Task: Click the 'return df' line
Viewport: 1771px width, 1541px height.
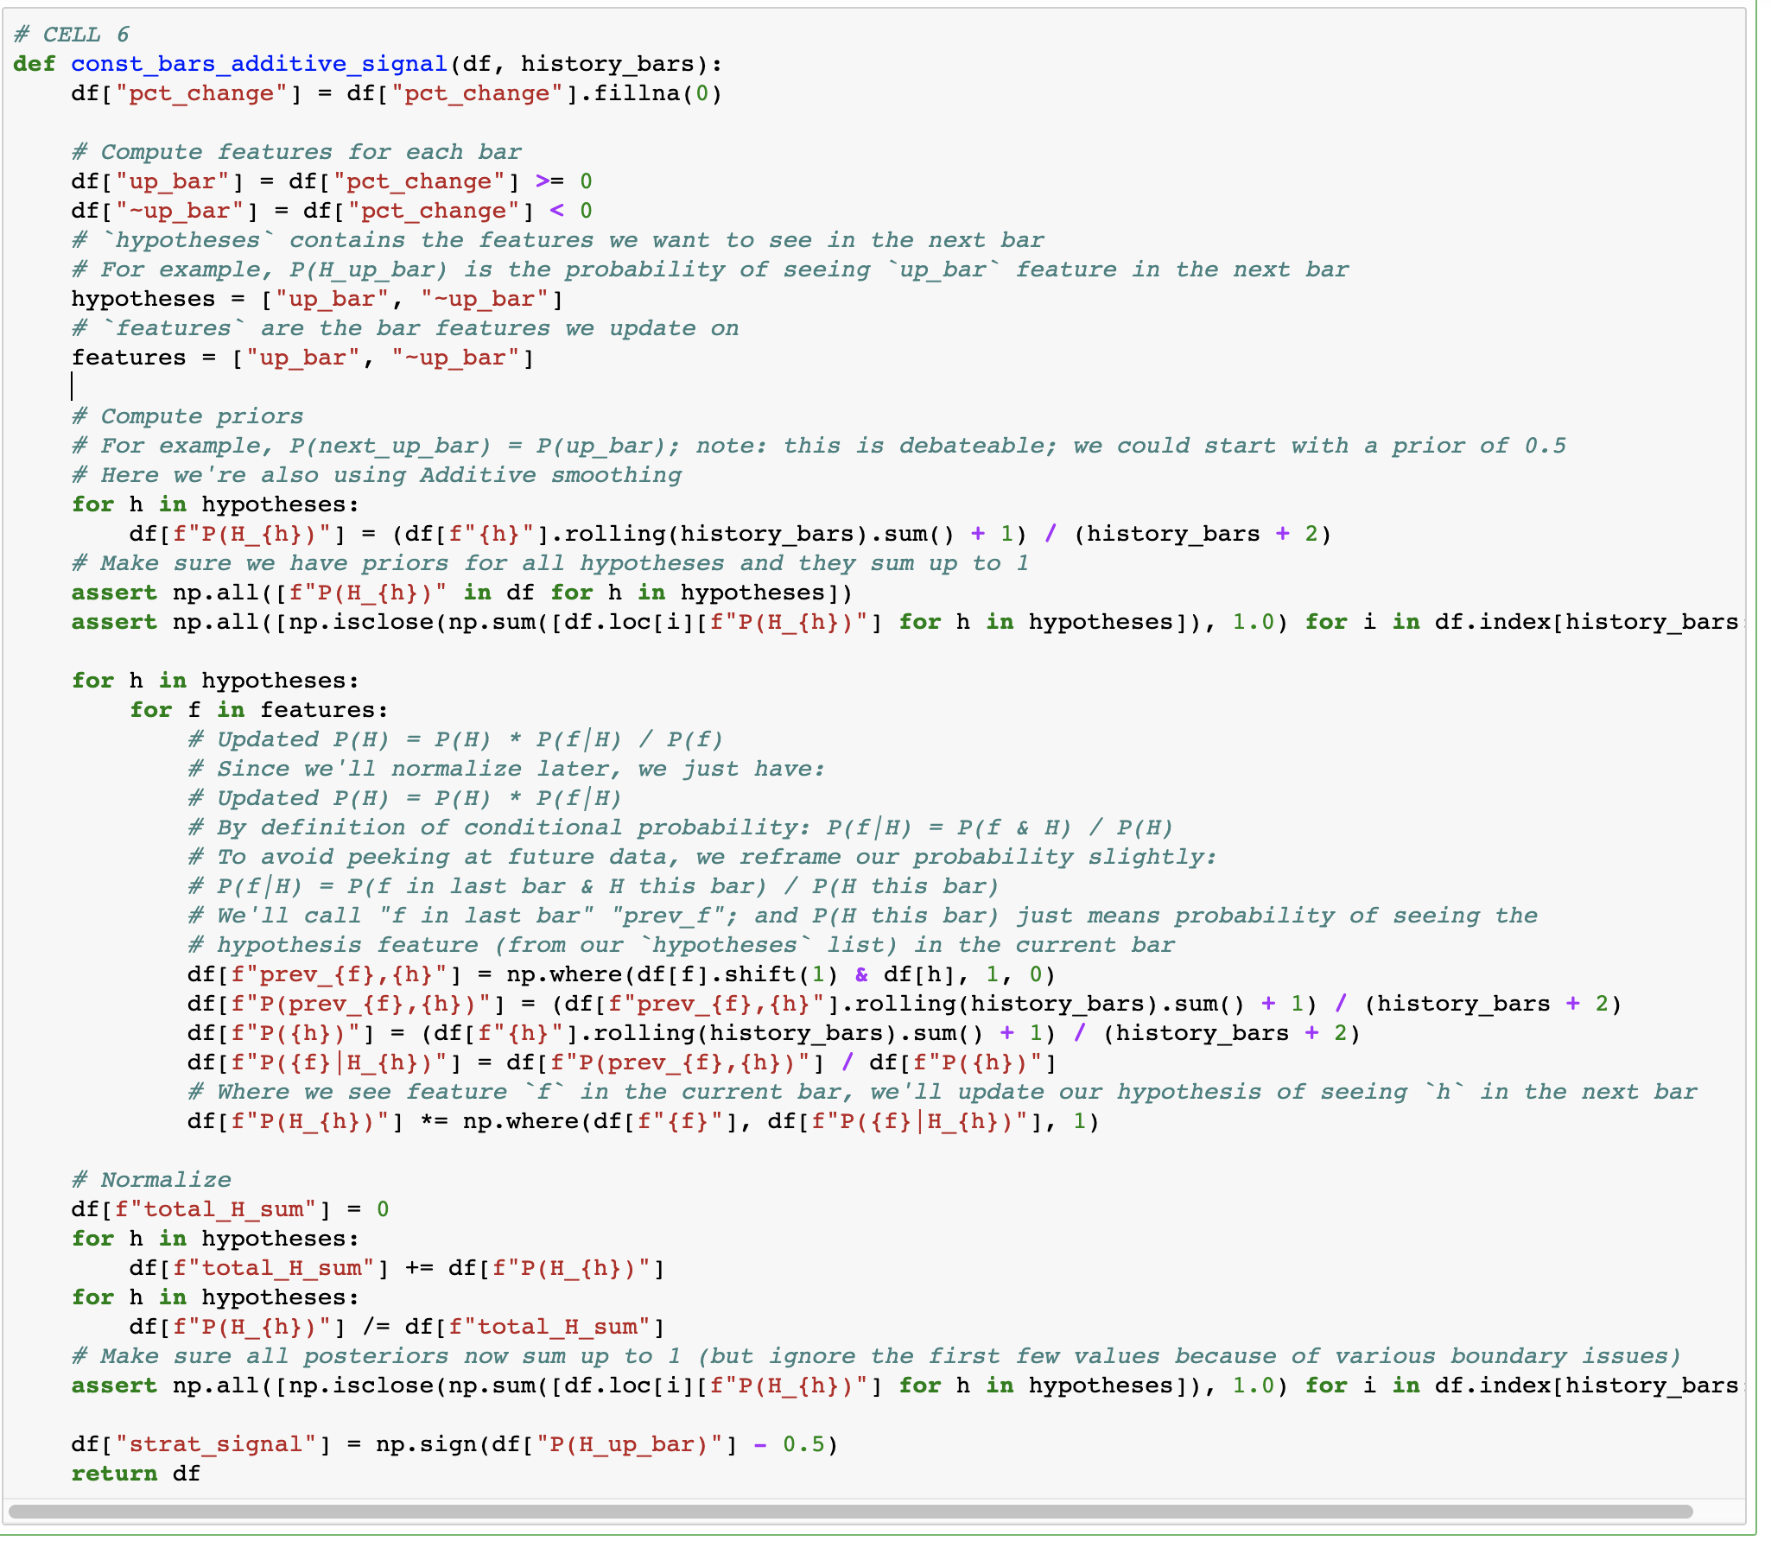Action: (136, 1474)
